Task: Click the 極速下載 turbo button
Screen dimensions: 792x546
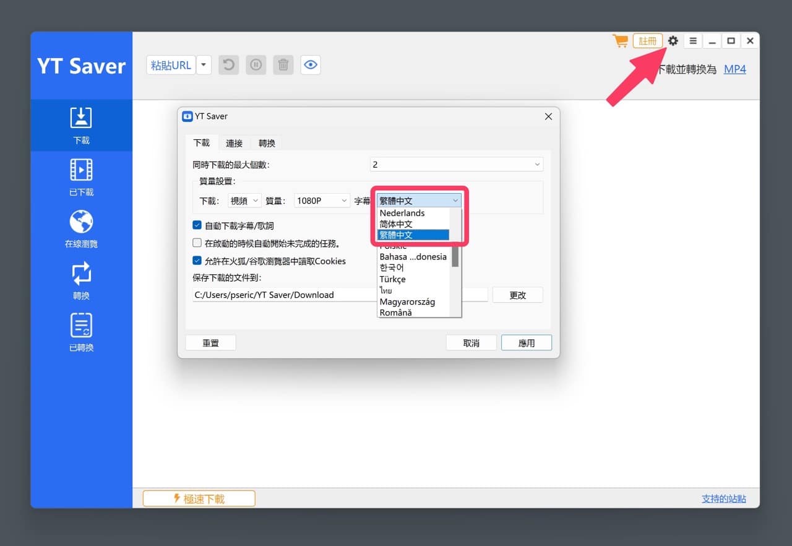Action: point(199,498)
